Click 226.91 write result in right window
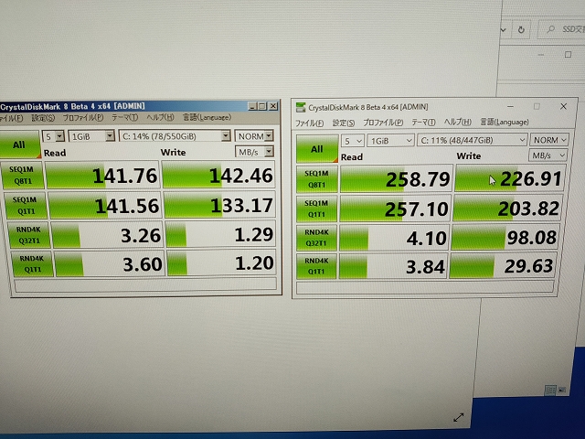 click(510, 178)
